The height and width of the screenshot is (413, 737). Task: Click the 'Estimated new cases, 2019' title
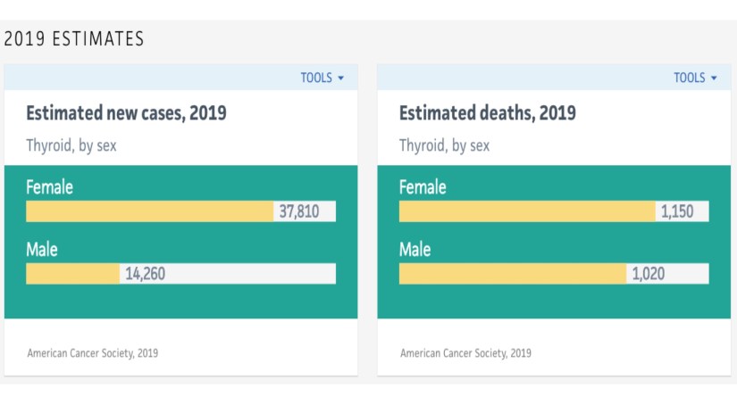pyautogui.click(x=126, y=113)
